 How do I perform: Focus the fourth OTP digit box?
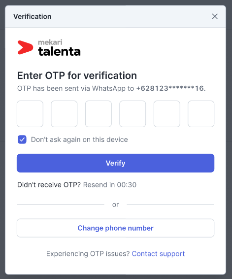click(133, 114)
